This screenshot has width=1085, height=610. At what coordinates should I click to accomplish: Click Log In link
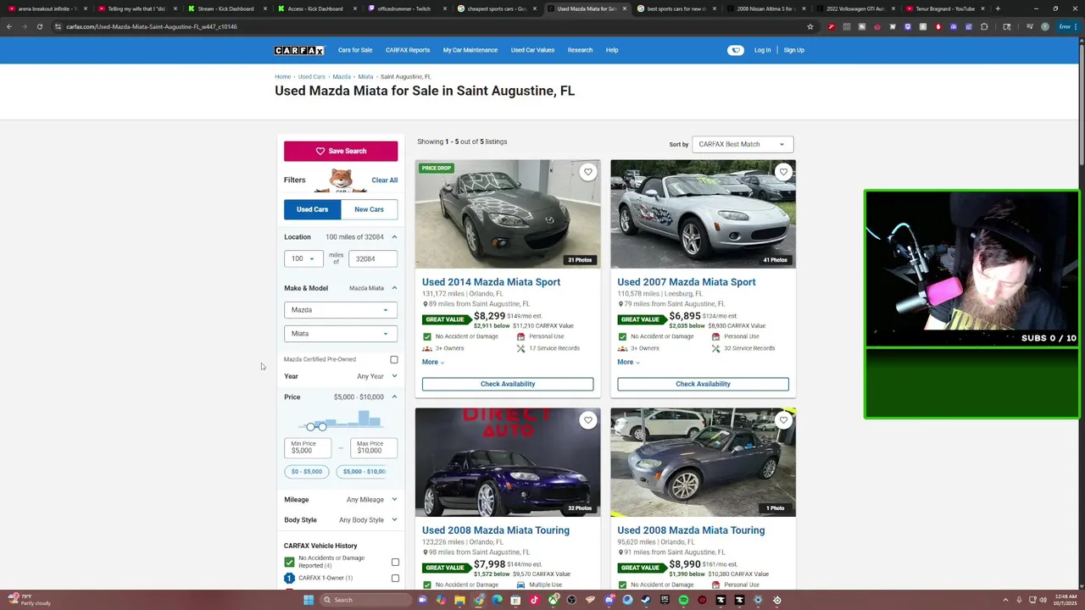point(762,50)
